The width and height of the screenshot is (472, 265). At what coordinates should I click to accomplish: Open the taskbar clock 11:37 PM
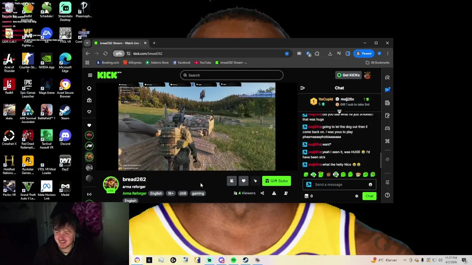point(451,260)
